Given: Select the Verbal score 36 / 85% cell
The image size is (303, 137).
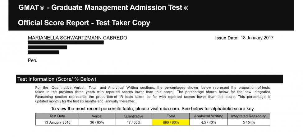Looking at the screenshot, I should 97,122.
